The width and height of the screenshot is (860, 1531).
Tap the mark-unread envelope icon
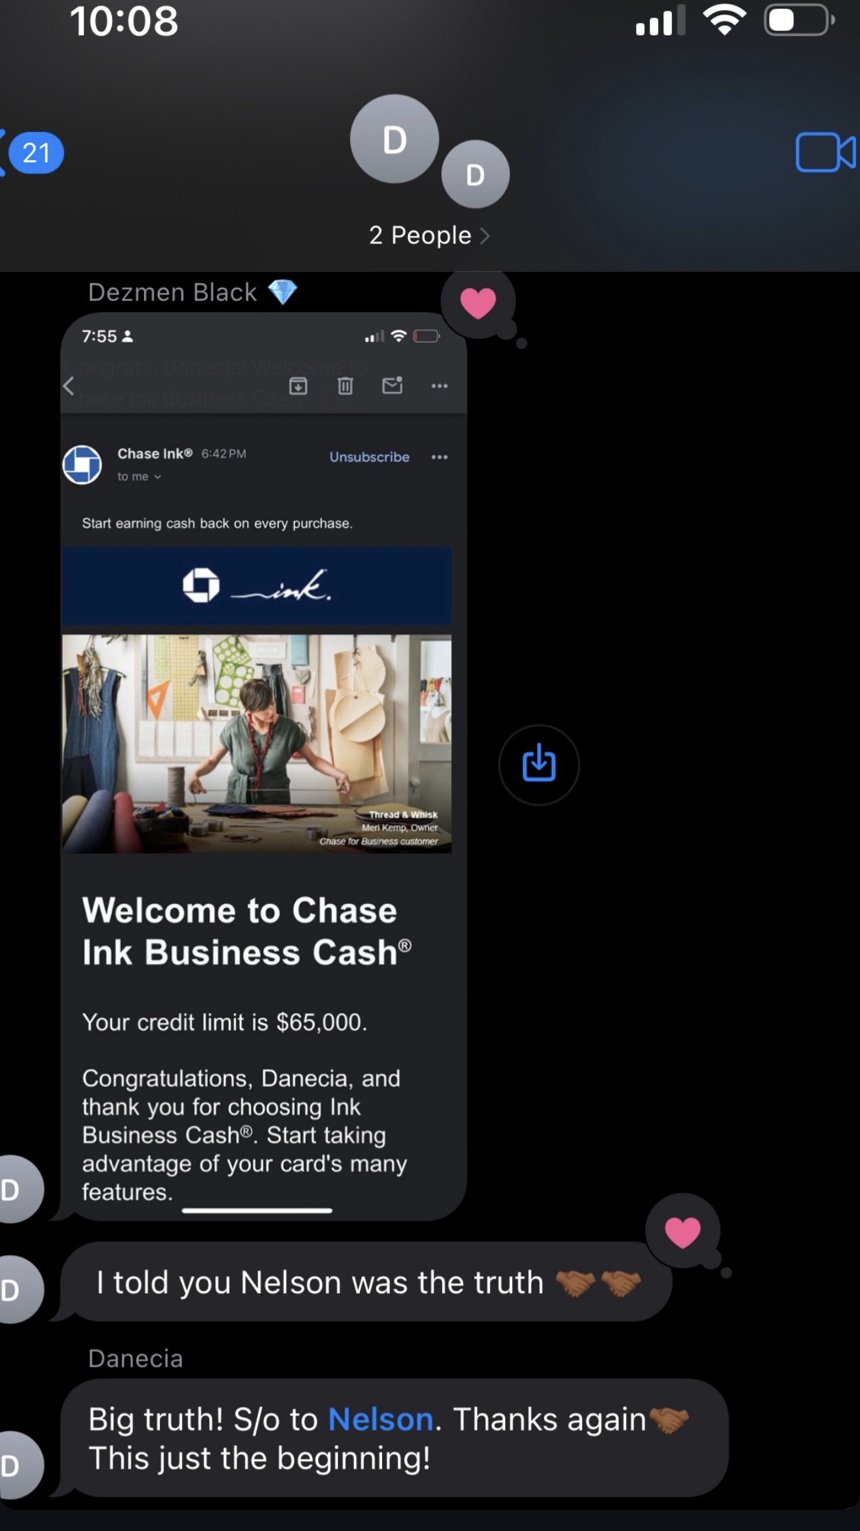[392, 386]
